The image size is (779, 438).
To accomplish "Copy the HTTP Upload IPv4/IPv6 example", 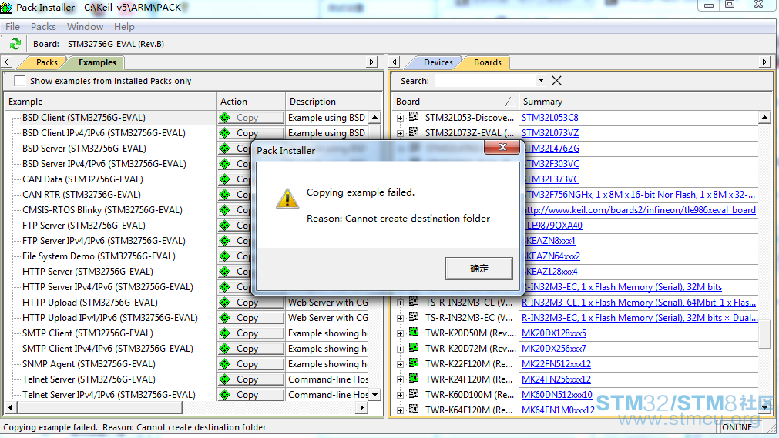I will click(251, 318).
